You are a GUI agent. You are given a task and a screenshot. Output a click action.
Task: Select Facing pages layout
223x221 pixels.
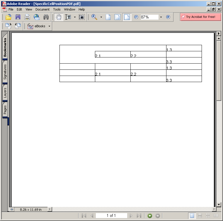(x=216, y=216)
